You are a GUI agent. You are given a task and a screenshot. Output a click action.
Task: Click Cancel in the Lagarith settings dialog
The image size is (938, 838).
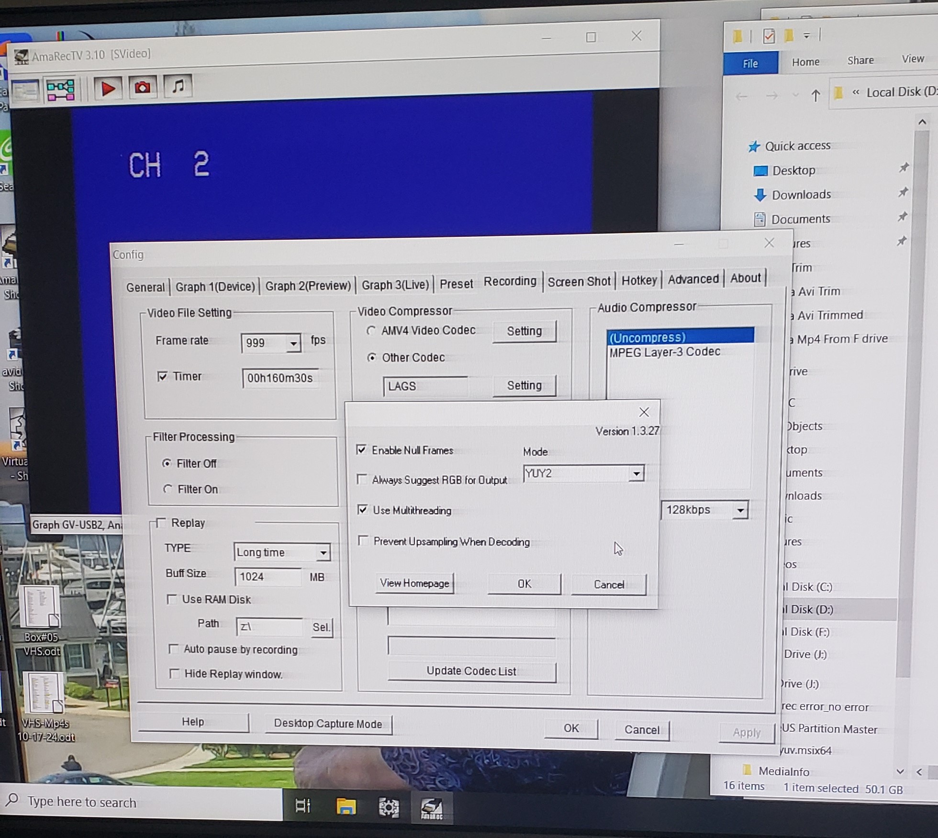[x=609, y=584]
